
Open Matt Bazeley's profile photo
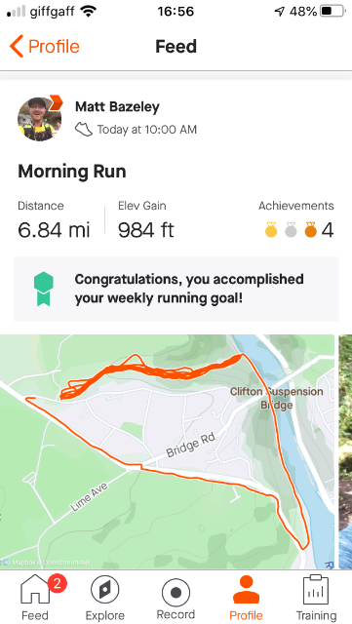[39, 119]
